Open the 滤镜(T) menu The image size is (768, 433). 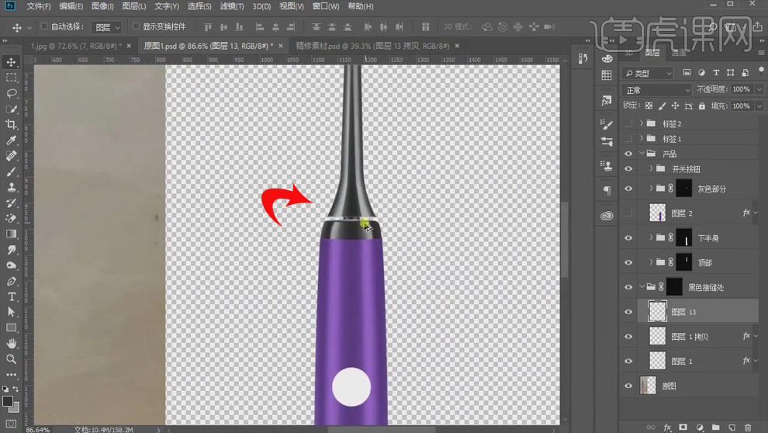coord(232,6)
